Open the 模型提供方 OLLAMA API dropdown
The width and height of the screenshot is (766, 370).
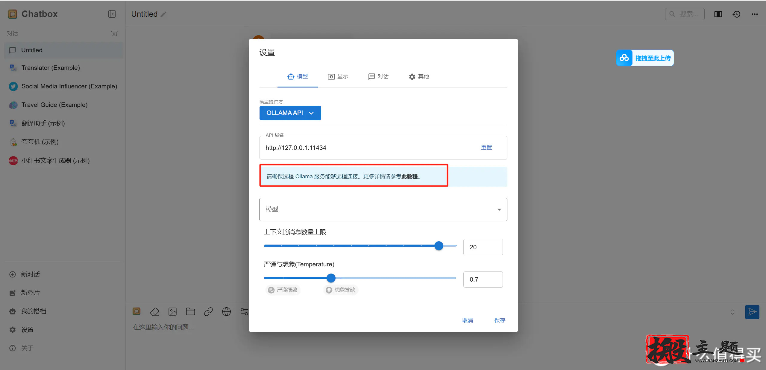click(290, 113)
